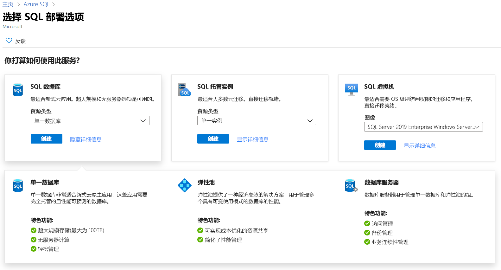Click checkmark next to 可实现成本优化的资源共享

[200, 230]
